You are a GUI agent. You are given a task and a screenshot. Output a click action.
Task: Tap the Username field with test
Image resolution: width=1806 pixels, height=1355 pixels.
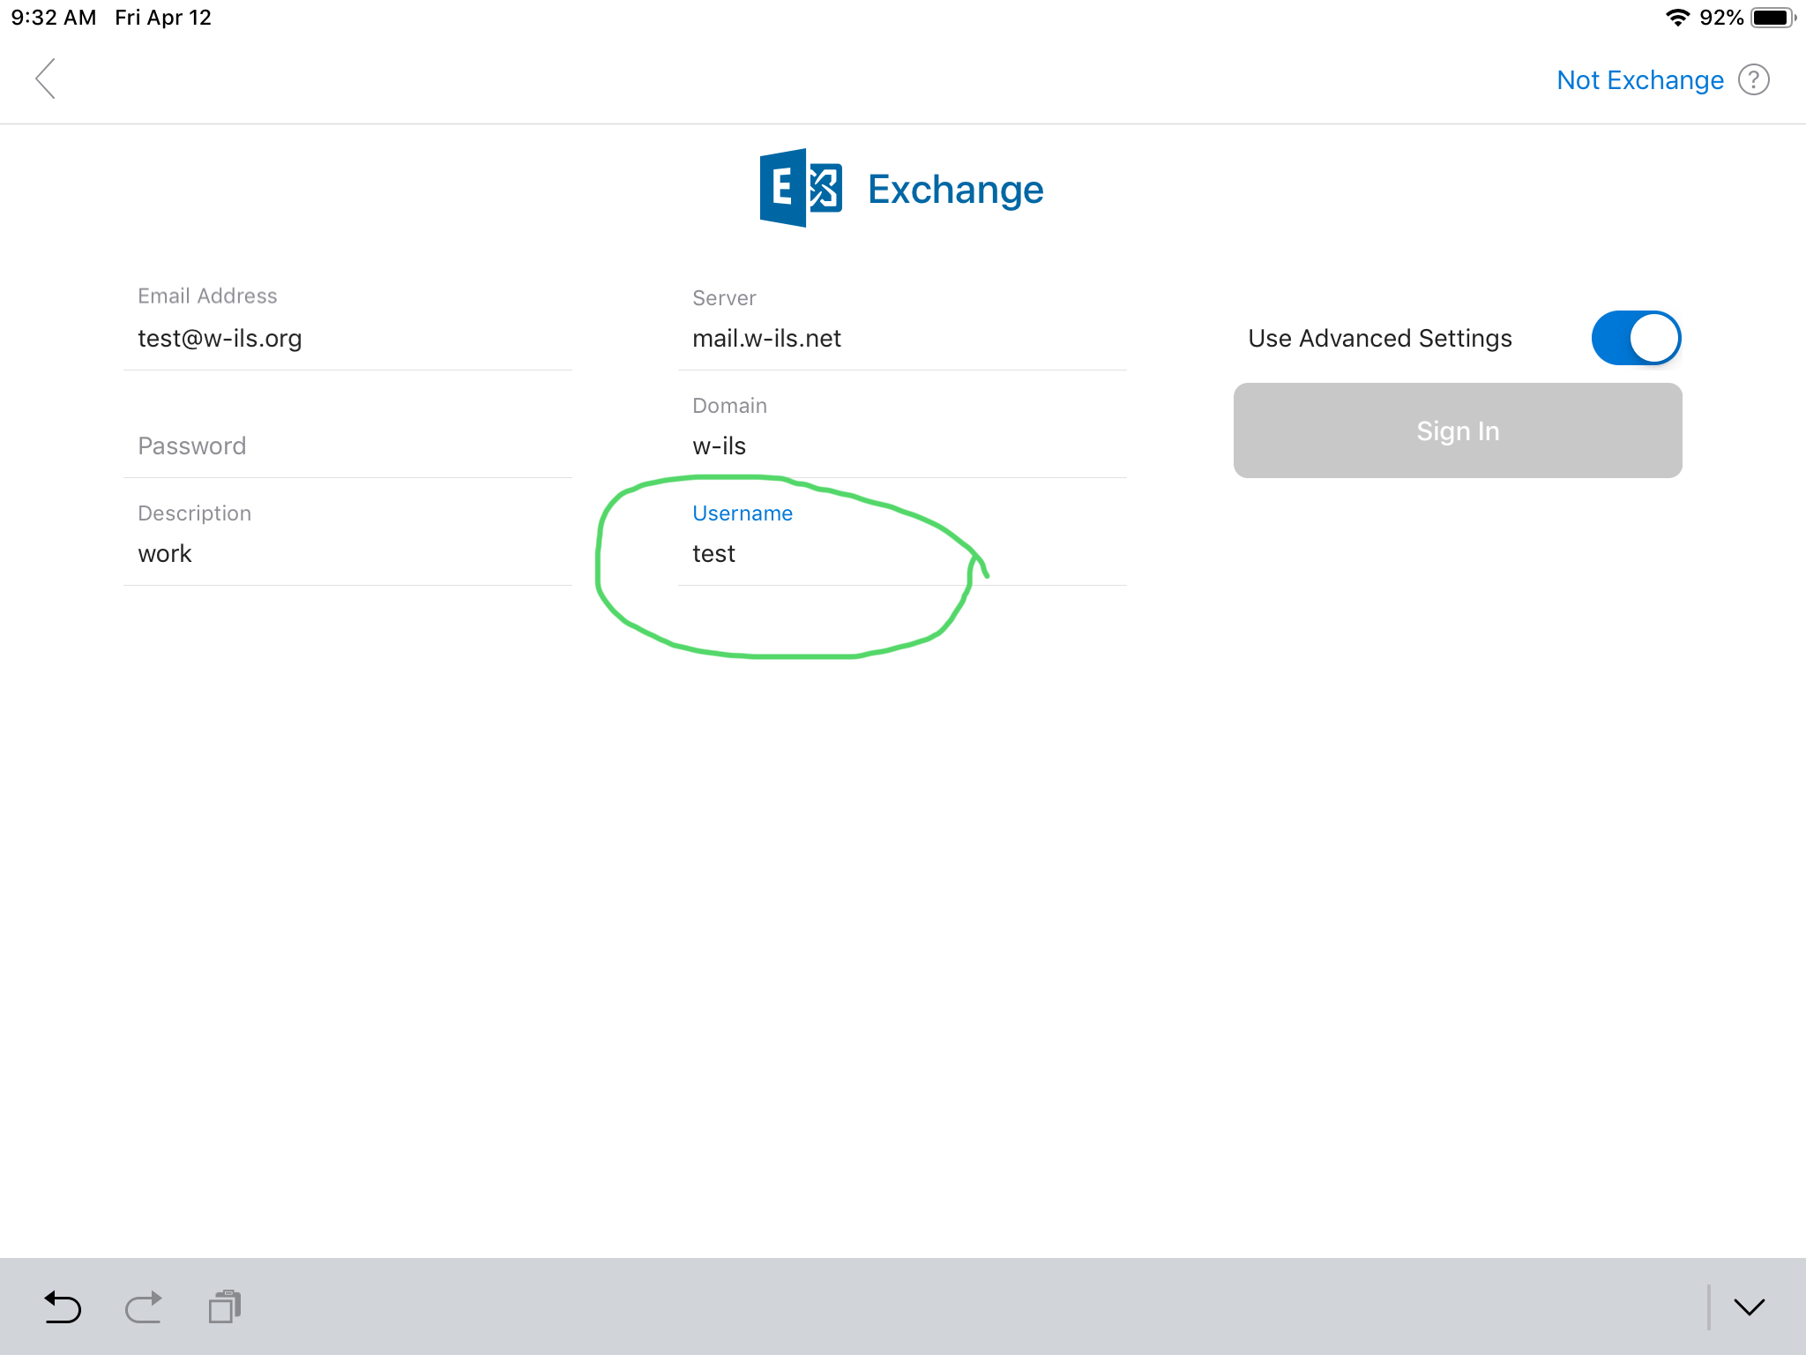click(901, 554)
